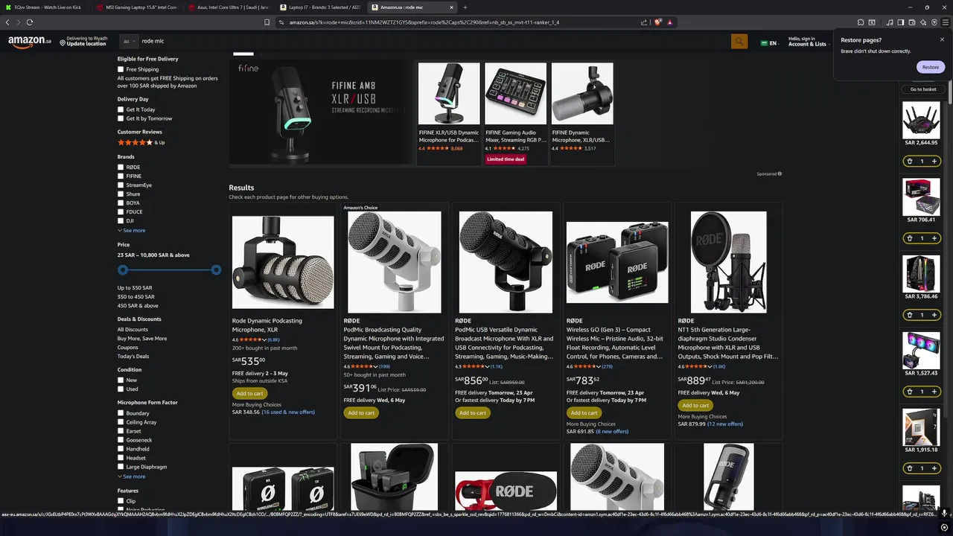
Task: Open the All search category dropdown
Action: coord(128,42)
